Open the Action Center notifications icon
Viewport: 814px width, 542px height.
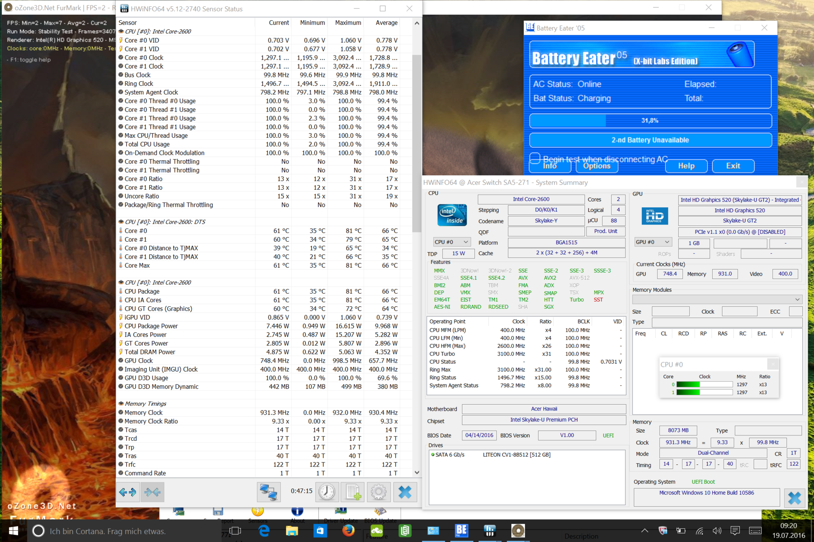coord(735,531)
